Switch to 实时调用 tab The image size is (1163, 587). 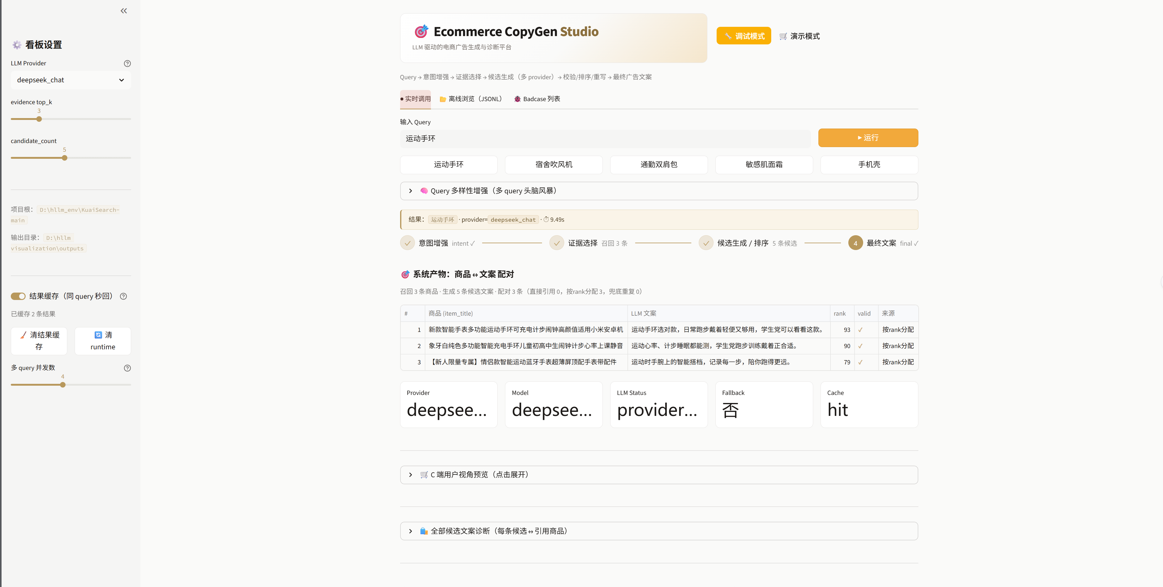coord(415,99)
